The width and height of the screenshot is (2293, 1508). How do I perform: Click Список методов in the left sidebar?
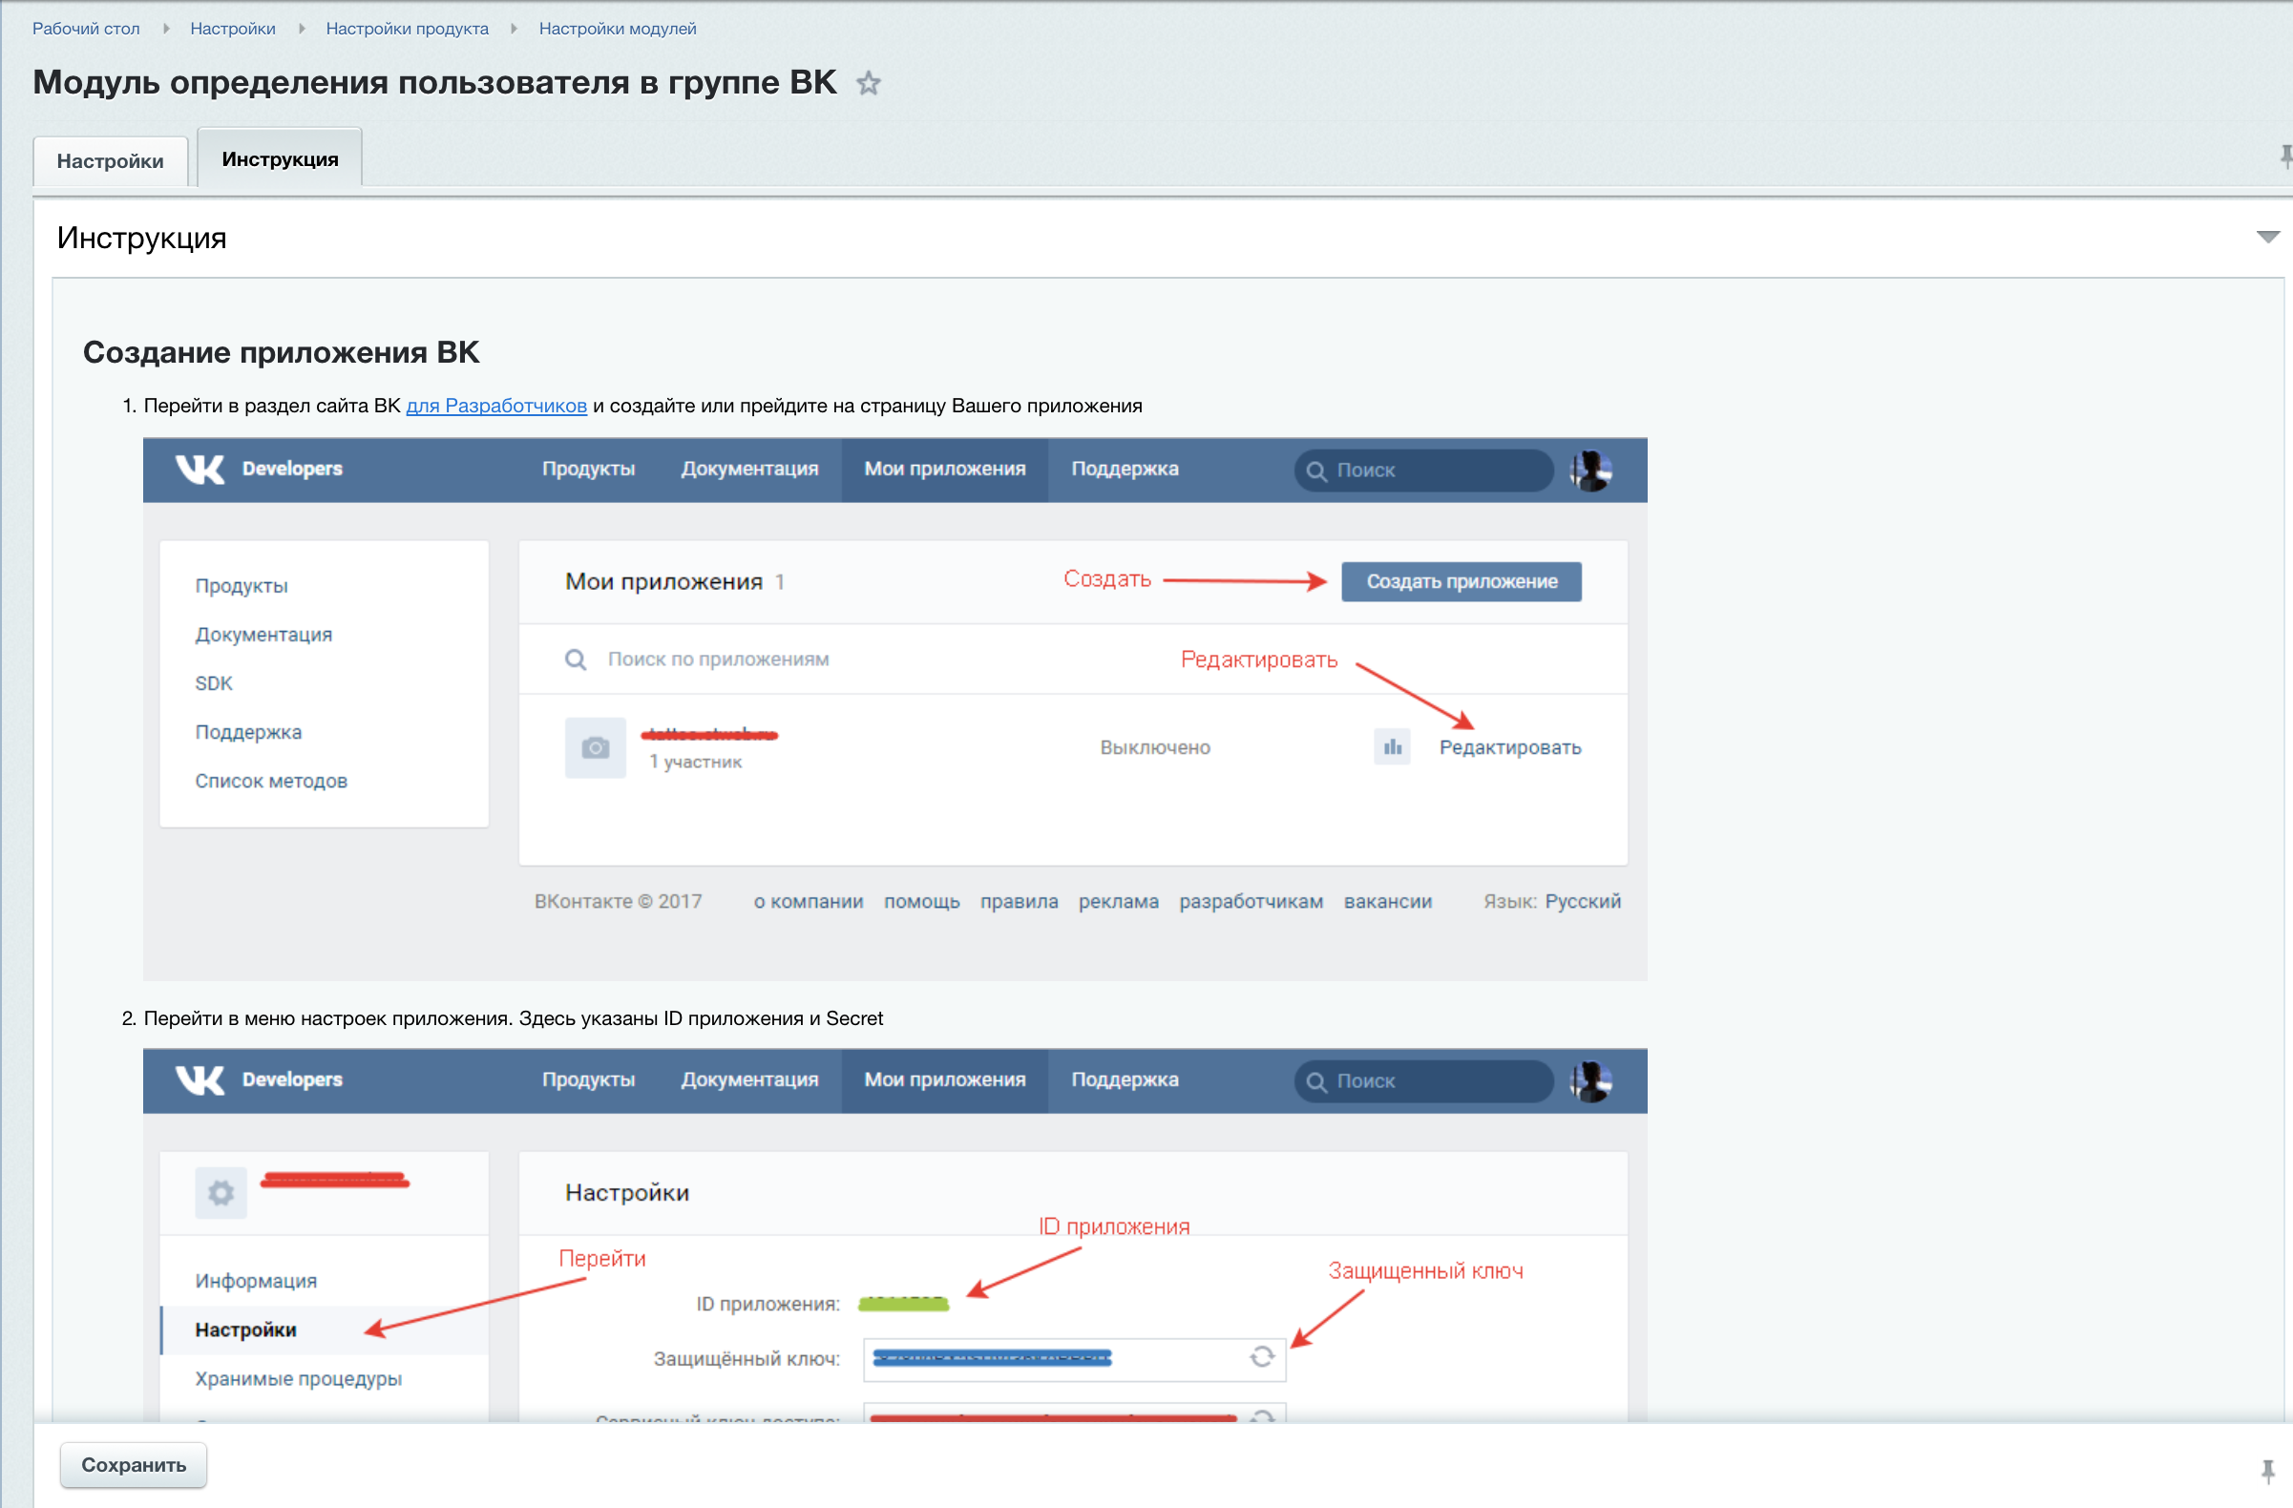tap(271, 781)
